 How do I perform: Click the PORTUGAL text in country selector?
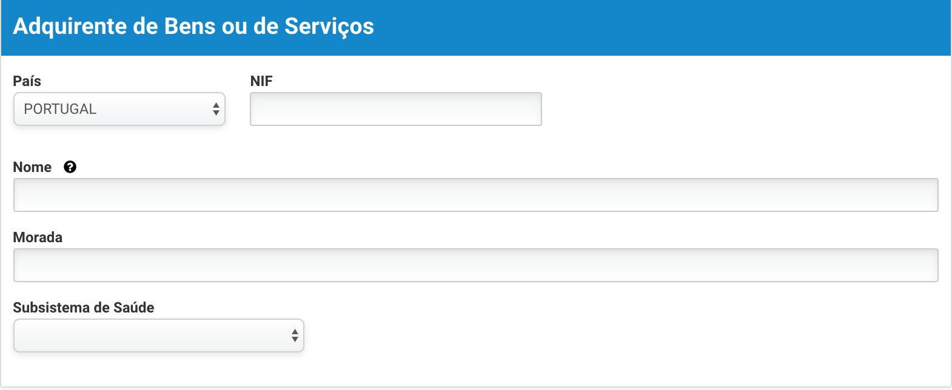pos(60,109)
